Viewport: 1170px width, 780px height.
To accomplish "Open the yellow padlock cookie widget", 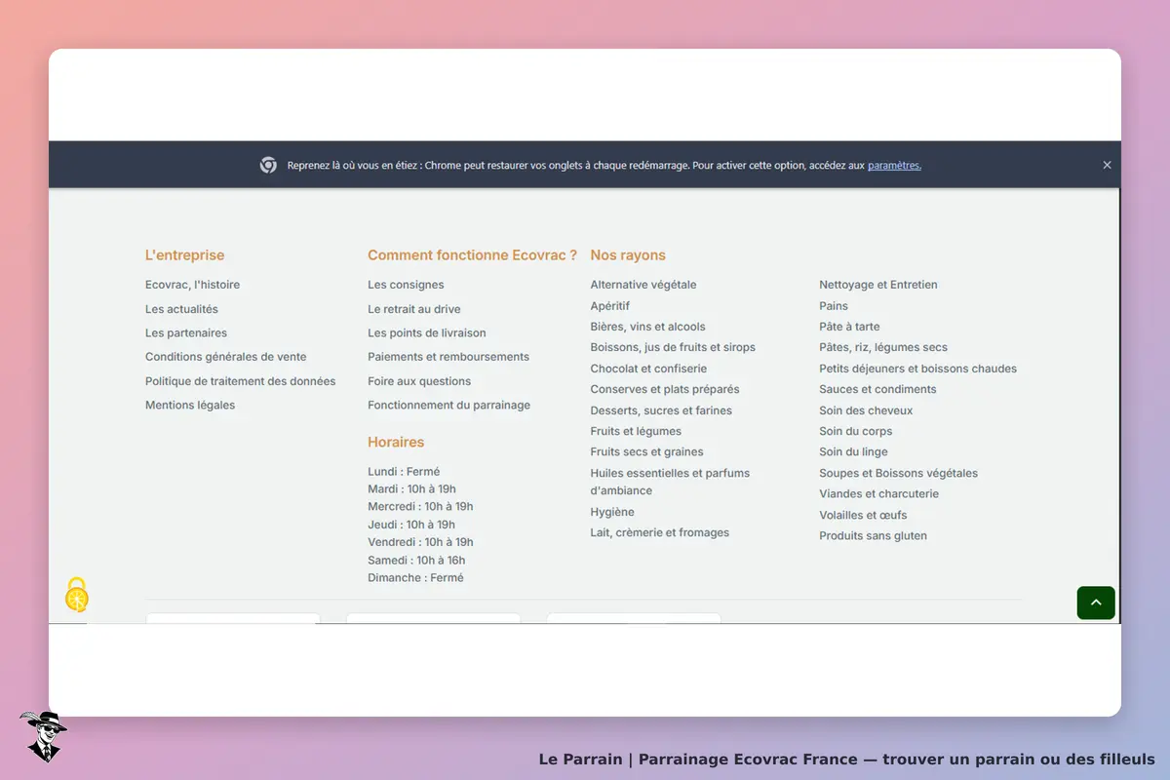I will [77, 595].
